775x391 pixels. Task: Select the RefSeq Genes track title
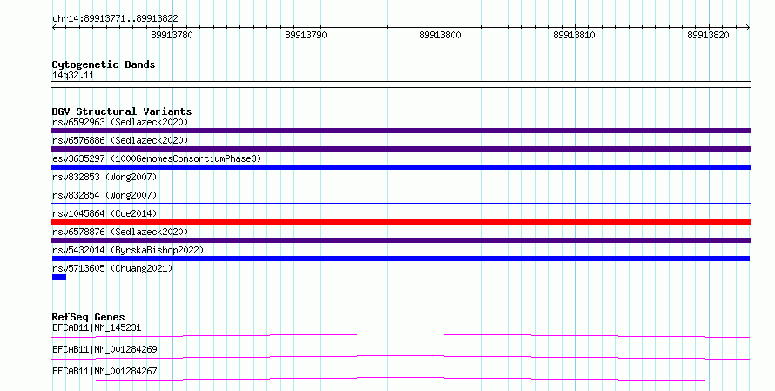(x=88, y=317)
